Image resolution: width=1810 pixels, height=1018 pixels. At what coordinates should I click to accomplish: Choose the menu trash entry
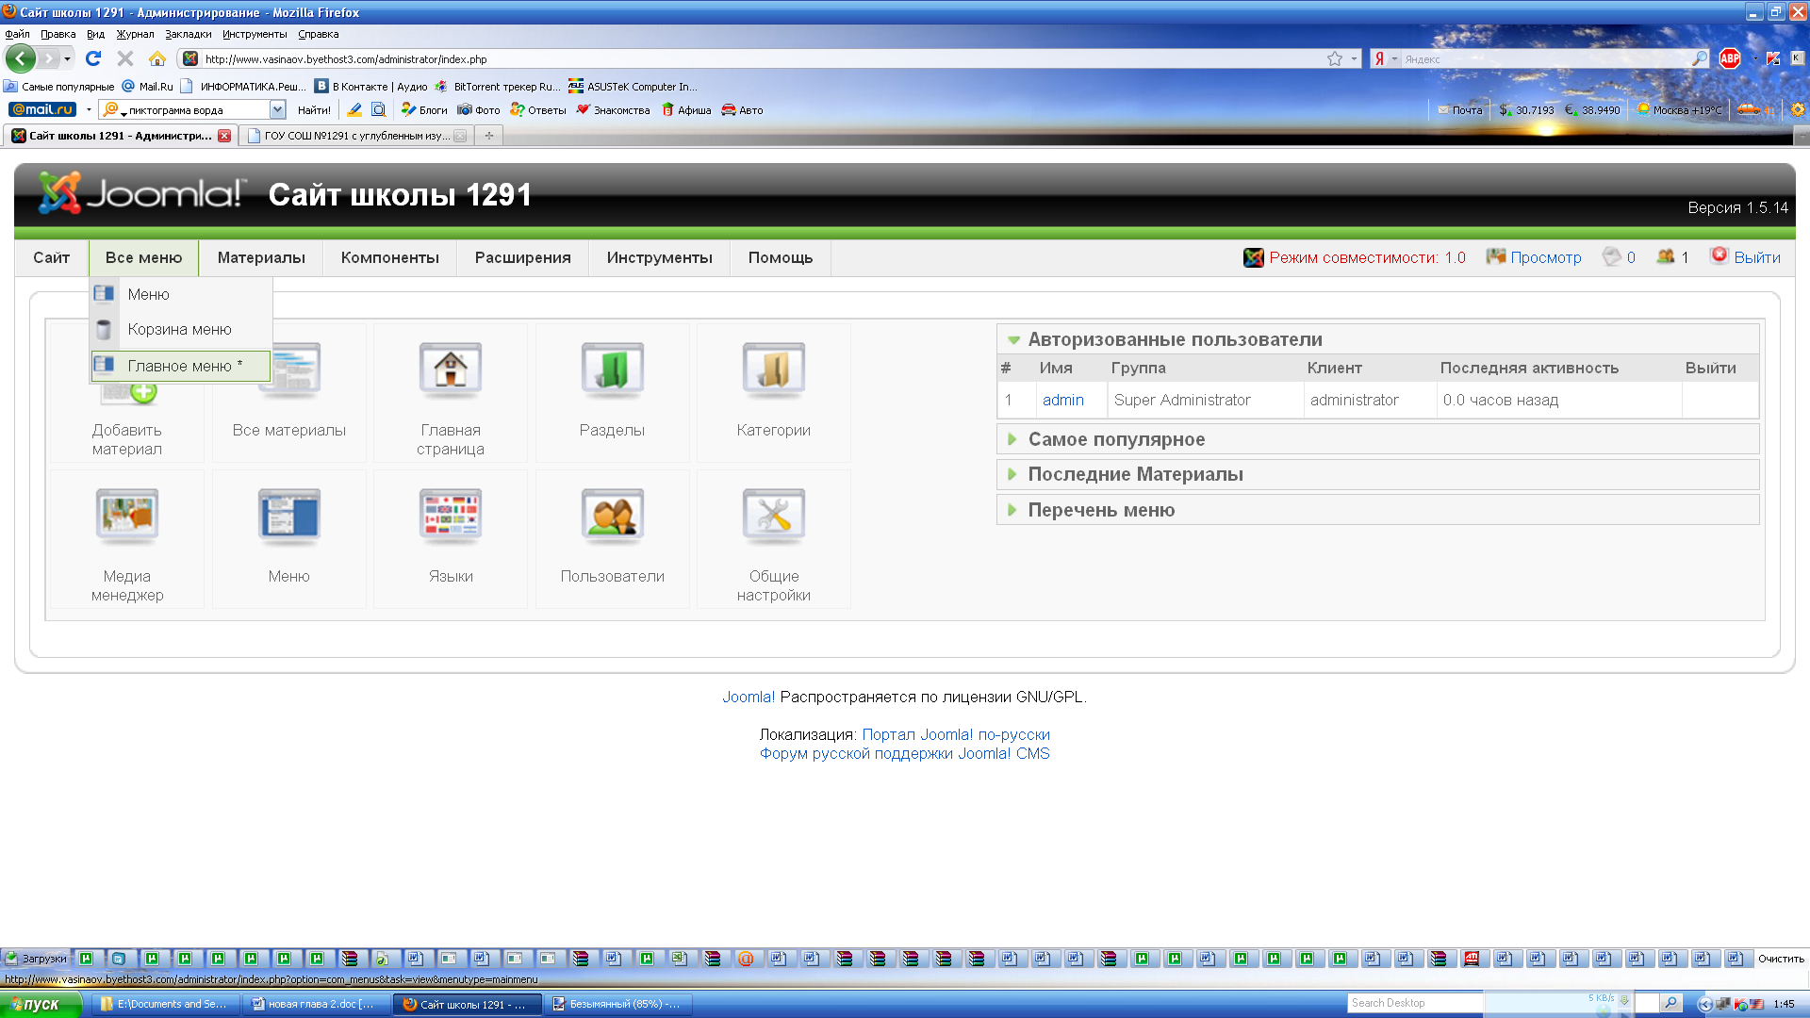[179, 329]
